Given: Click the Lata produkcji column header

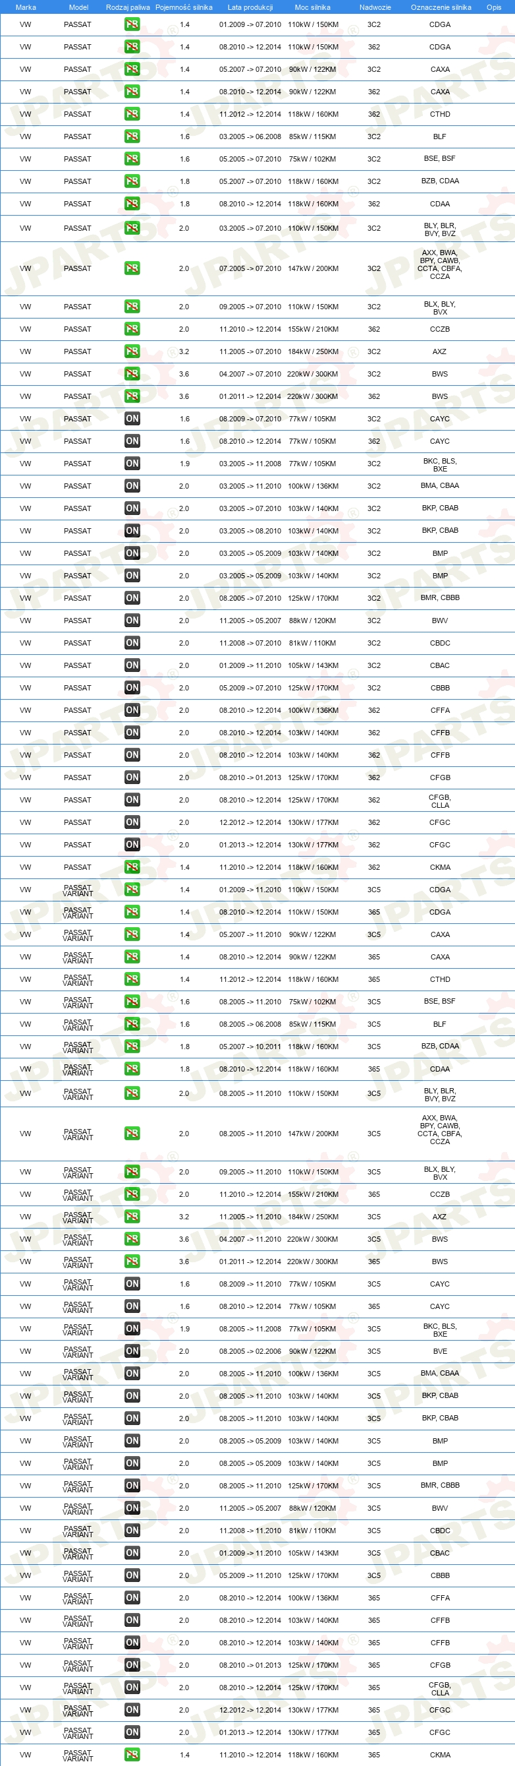Looking at the screenshot, I should point(250,7).
